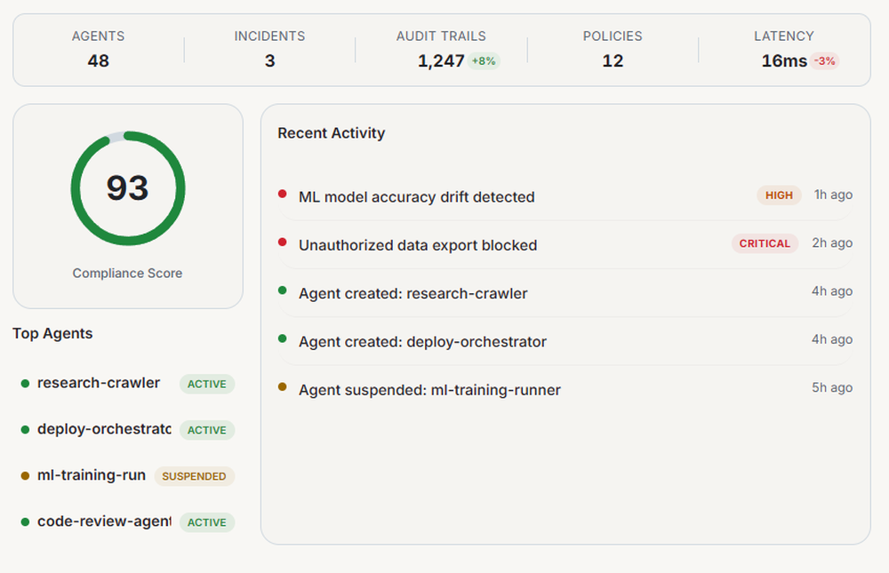The image size is (889, 573).
Task: Select the Recent Activity heading
Action: [x=331, y=133]
